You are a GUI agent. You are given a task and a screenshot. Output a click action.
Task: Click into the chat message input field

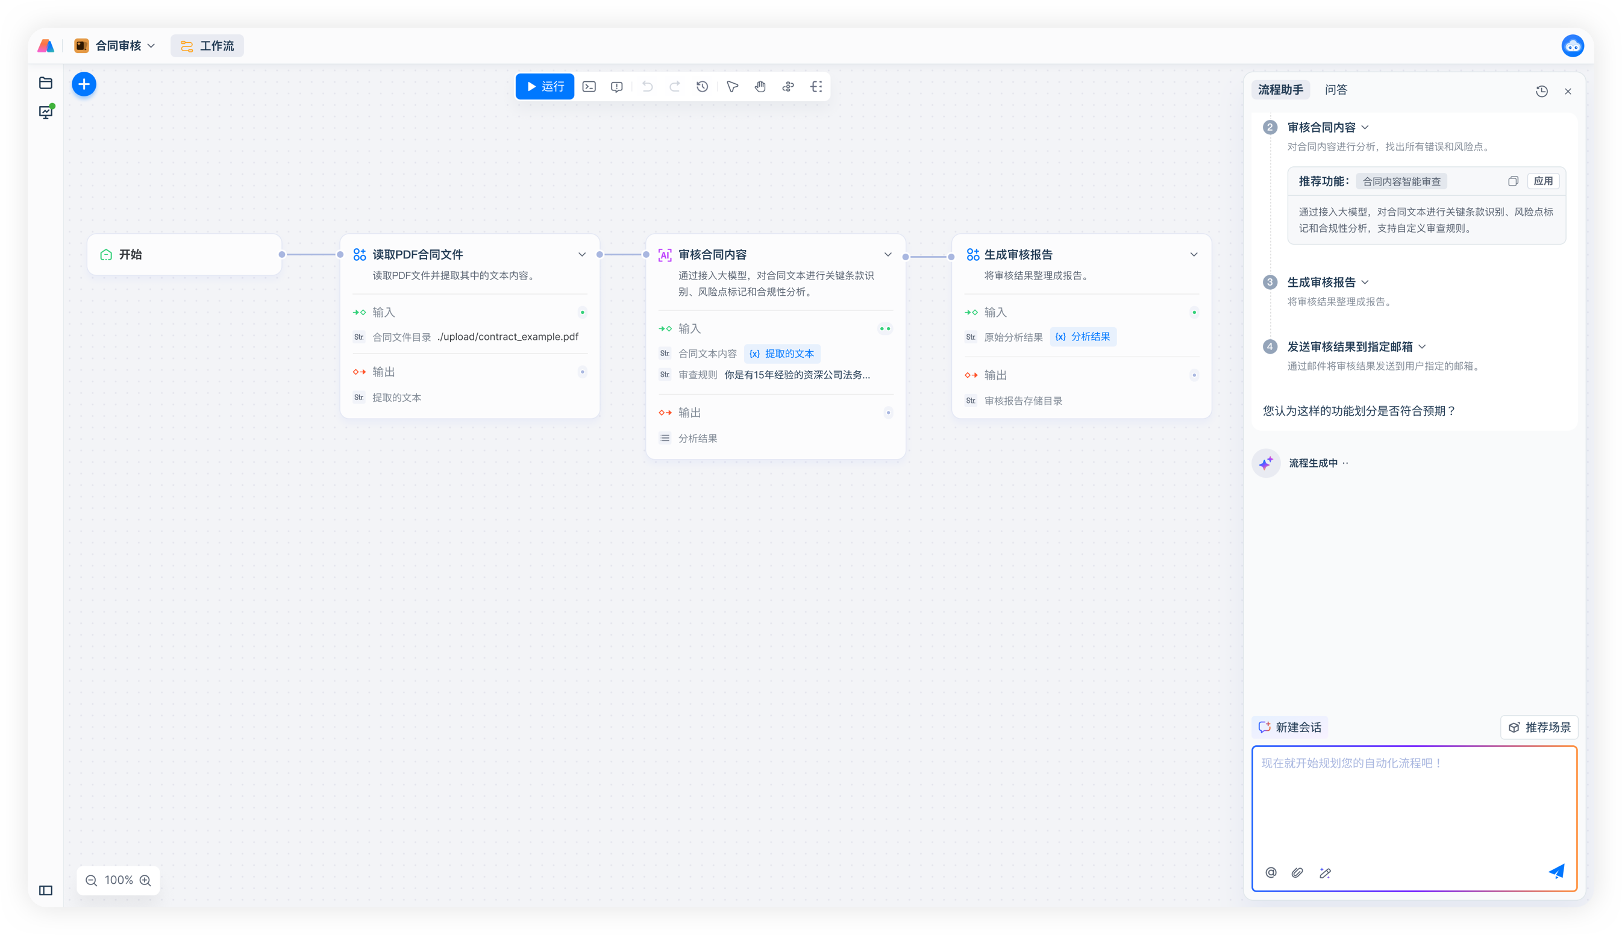pos(1413,802)
